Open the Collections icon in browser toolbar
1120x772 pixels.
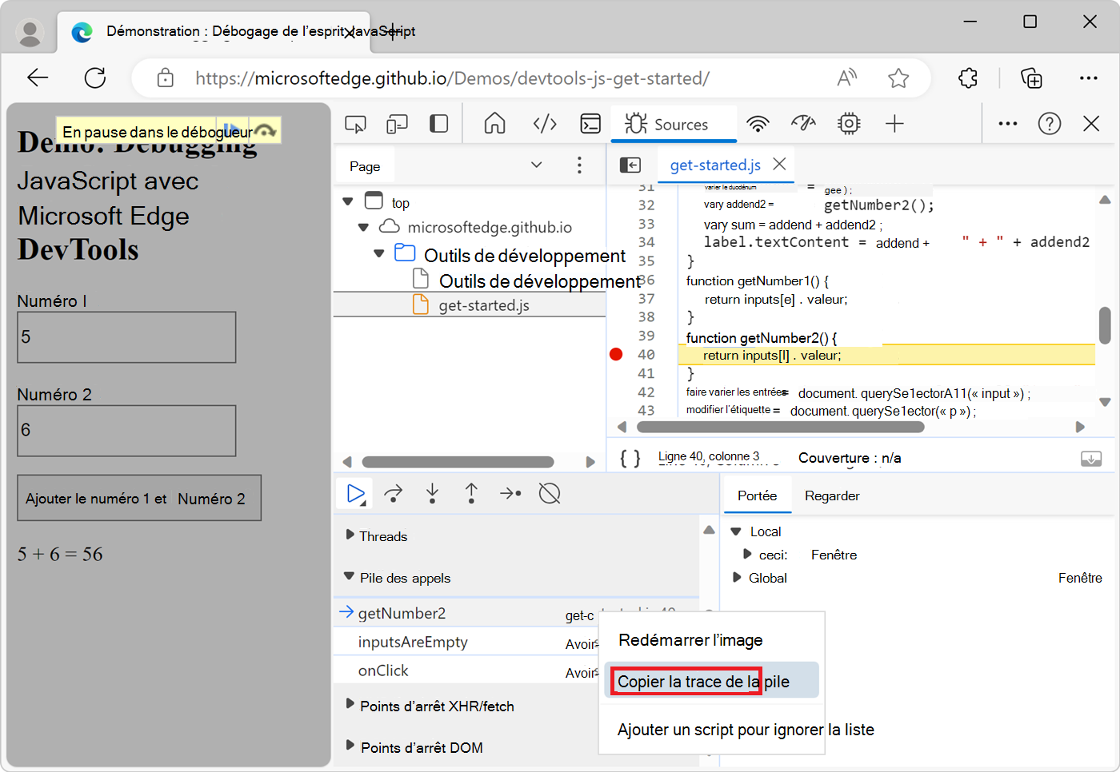point(1031,78)
